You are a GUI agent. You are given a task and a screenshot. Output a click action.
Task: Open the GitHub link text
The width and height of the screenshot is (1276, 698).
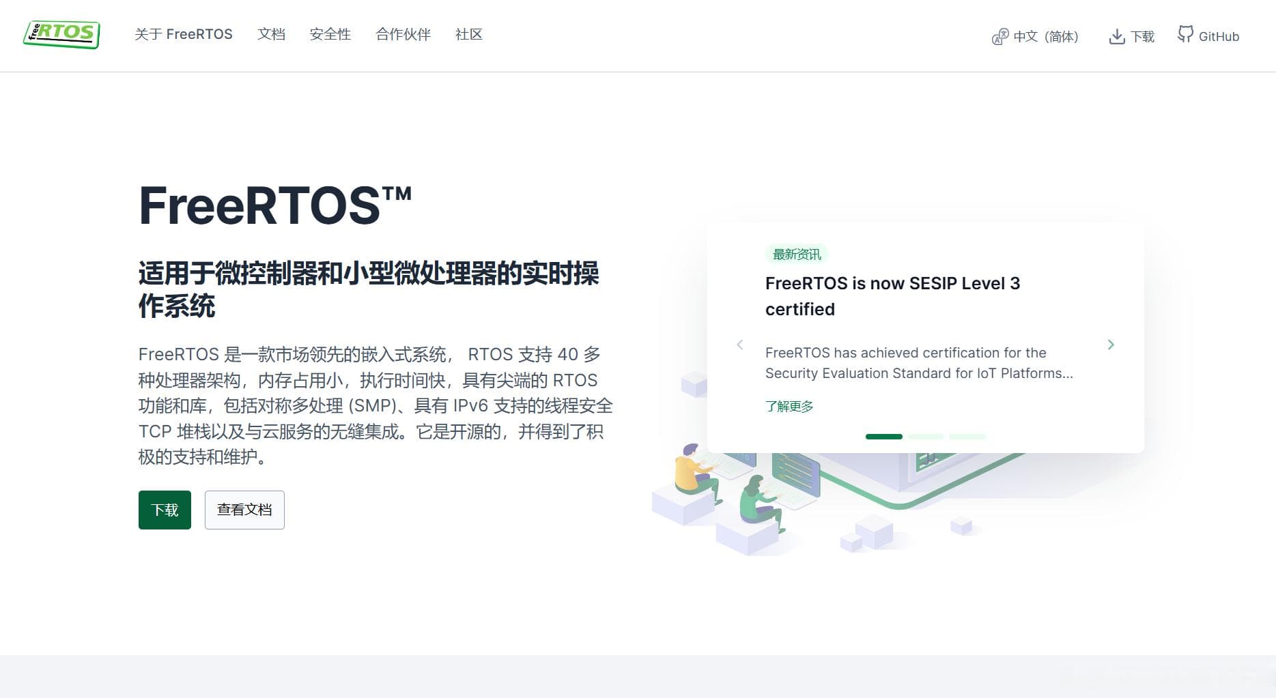[x=1219, y=37]
